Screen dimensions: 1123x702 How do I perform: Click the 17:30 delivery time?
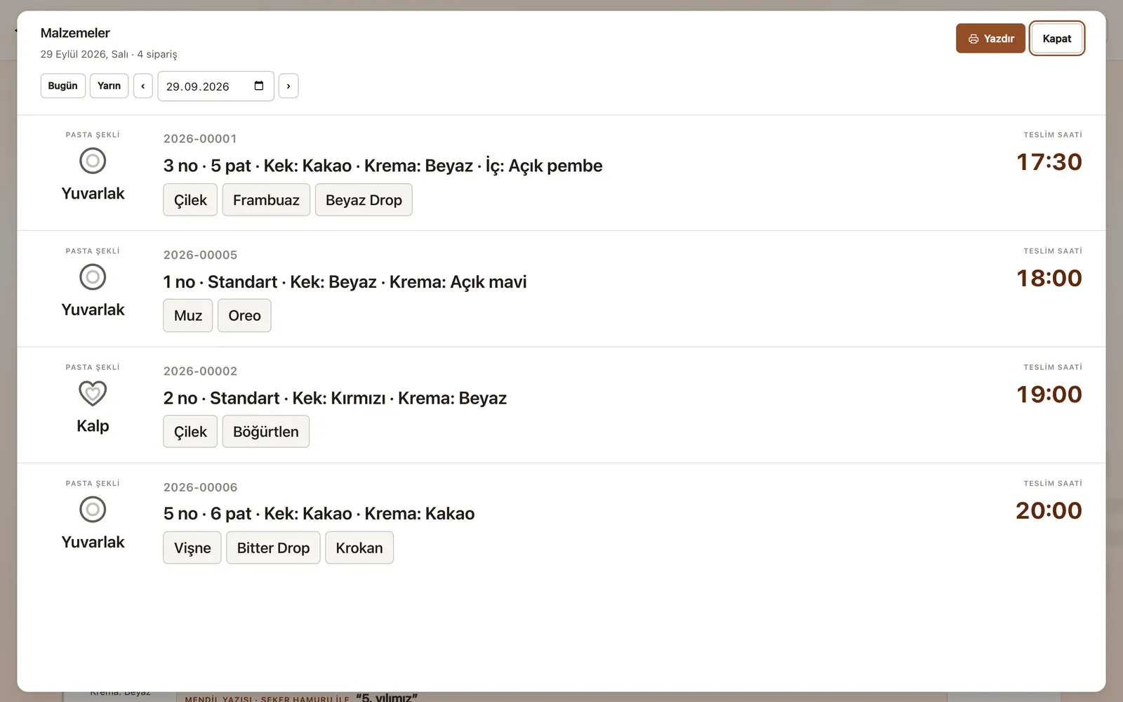pyautogui.click(x=1049, y=162)
